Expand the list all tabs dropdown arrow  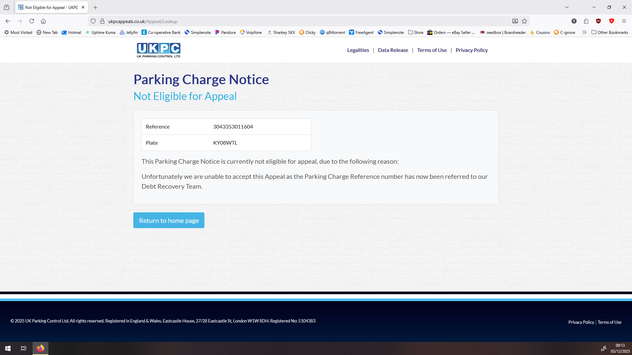(566, 7)
